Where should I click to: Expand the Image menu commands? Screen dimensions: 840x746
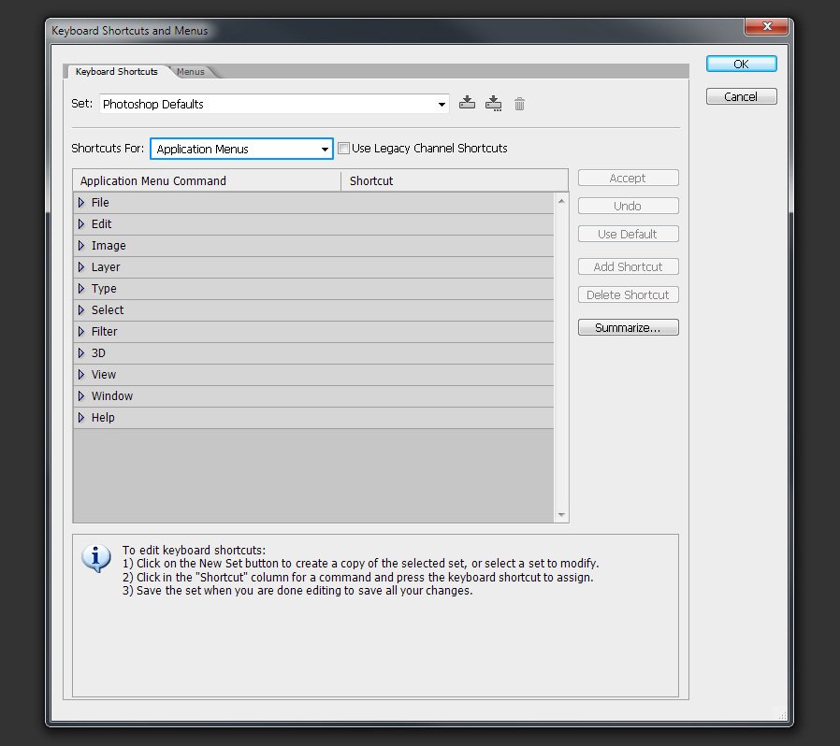[81, 245]
